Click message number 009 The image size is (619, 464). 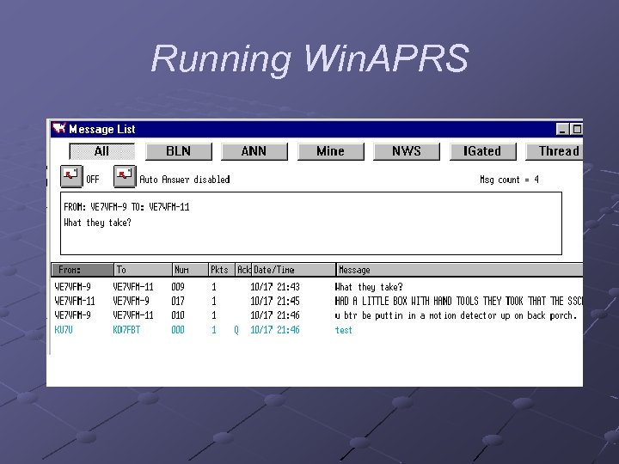point(178,287)
